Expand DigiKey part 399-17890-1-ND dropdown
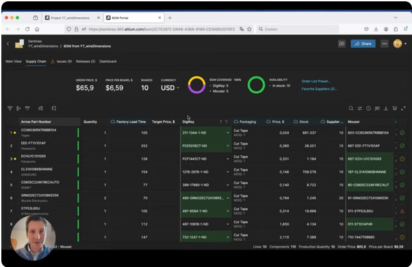Viewport: 412px width, 267px height. click(x=228, y=185)
